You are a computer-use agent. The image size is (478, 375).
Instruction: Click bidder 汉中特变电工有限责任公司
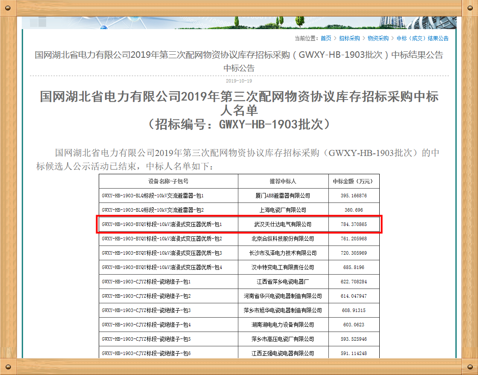coord(283,267)
